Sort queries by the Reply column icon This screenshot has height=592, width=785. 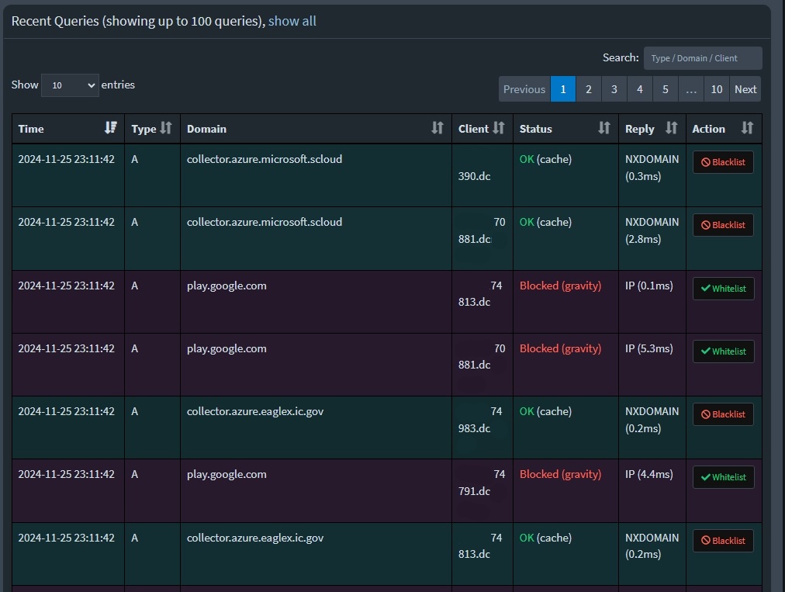pos(672,128)
